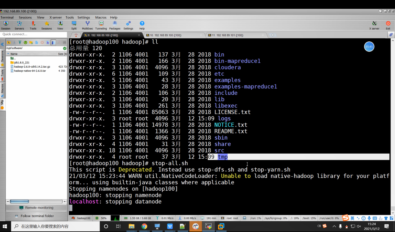
Task: Open the starred Sessions toolbar icon
Action: 47,25
